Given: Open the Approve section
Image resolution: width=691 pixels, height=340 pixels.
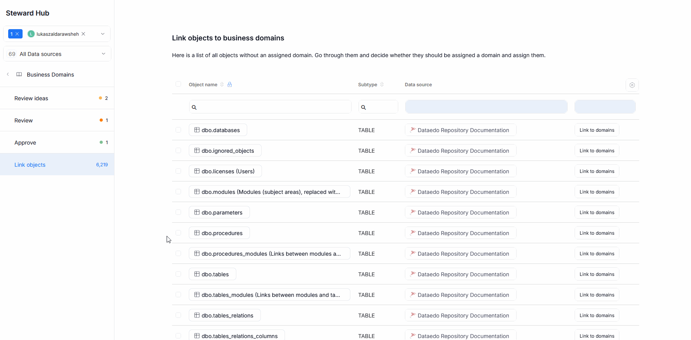Looking at the screenshot, I should tap(57, 143).
